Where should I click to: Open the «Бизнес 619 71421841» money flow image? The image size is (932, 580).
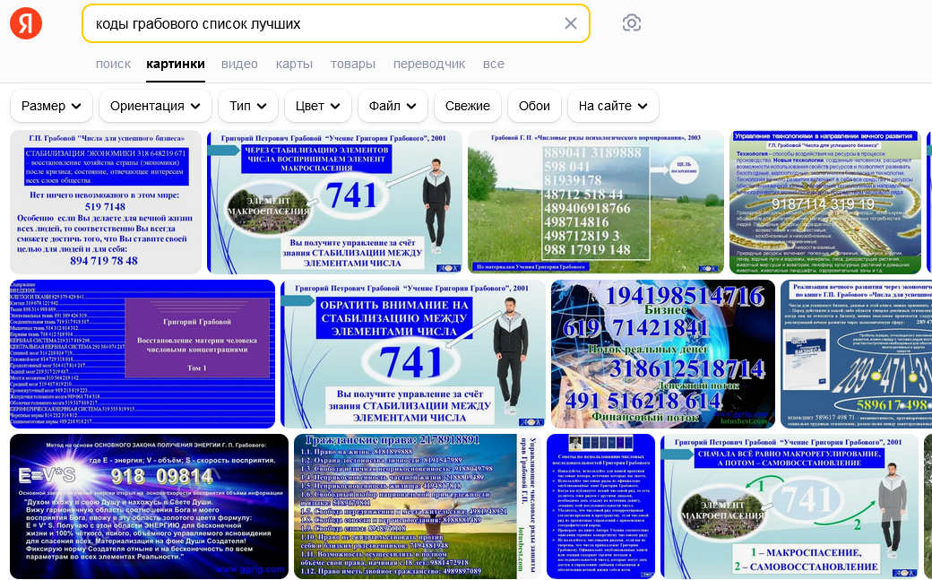click(x=663, y=354)
